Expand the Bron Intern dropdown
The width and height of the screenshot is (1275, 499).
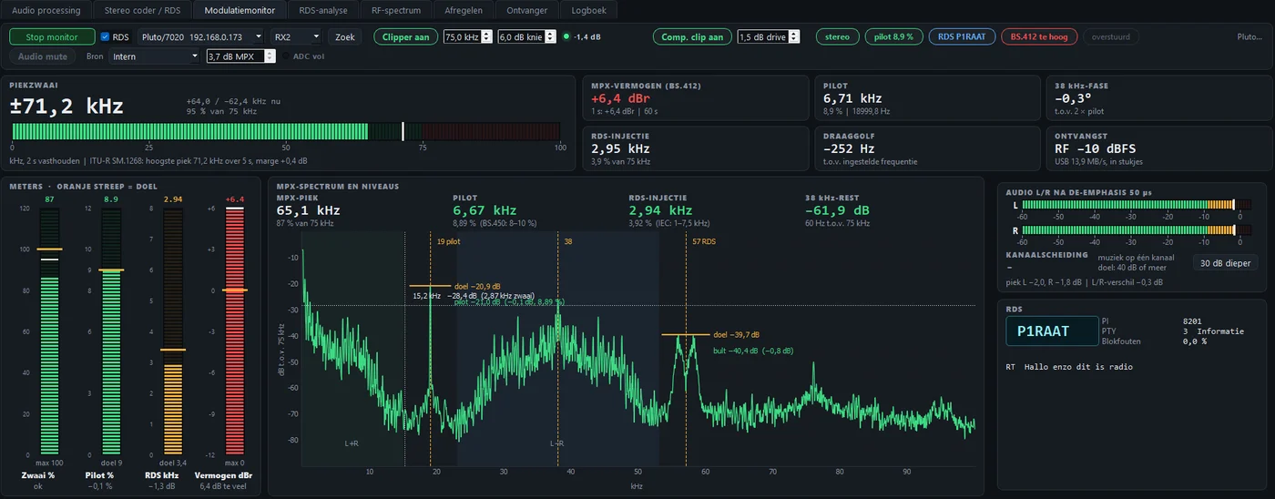155,56
